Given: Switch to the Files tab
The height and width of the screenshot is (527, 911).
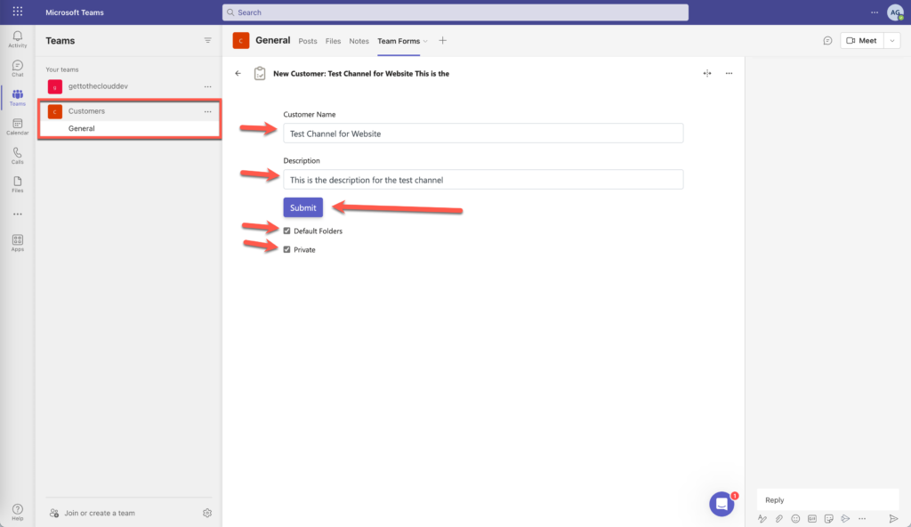Looking at the screenshot, I should click(x=333, y=41).
